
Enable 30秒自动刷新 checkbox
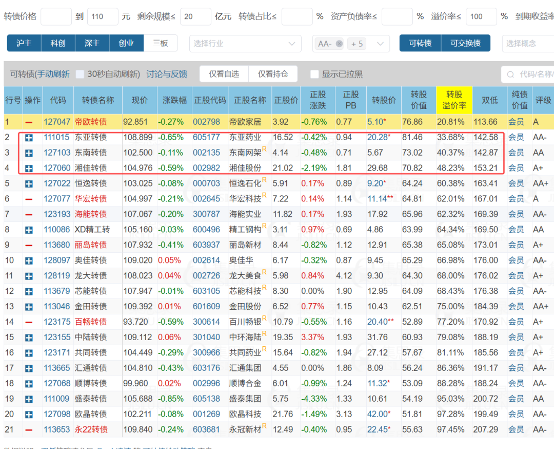coord(80,74)
